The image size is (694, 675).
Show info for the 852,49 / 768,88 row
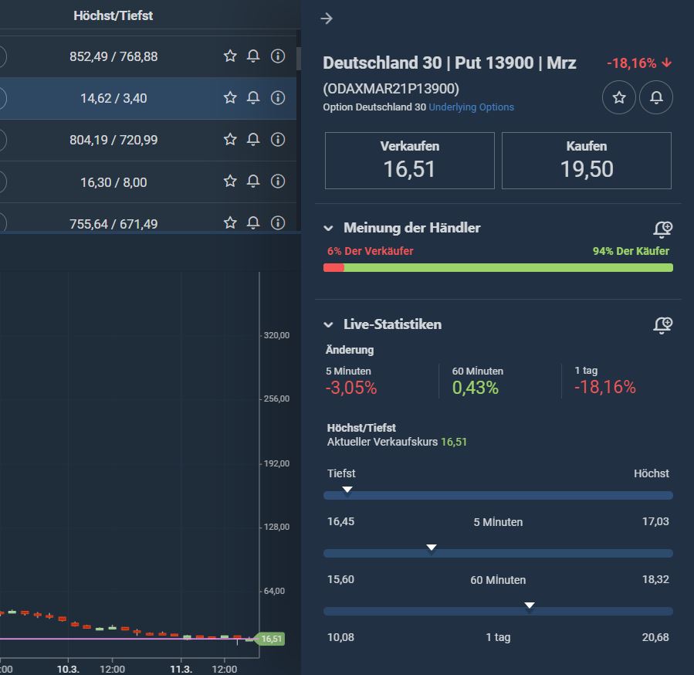click(x=277, y=56)
